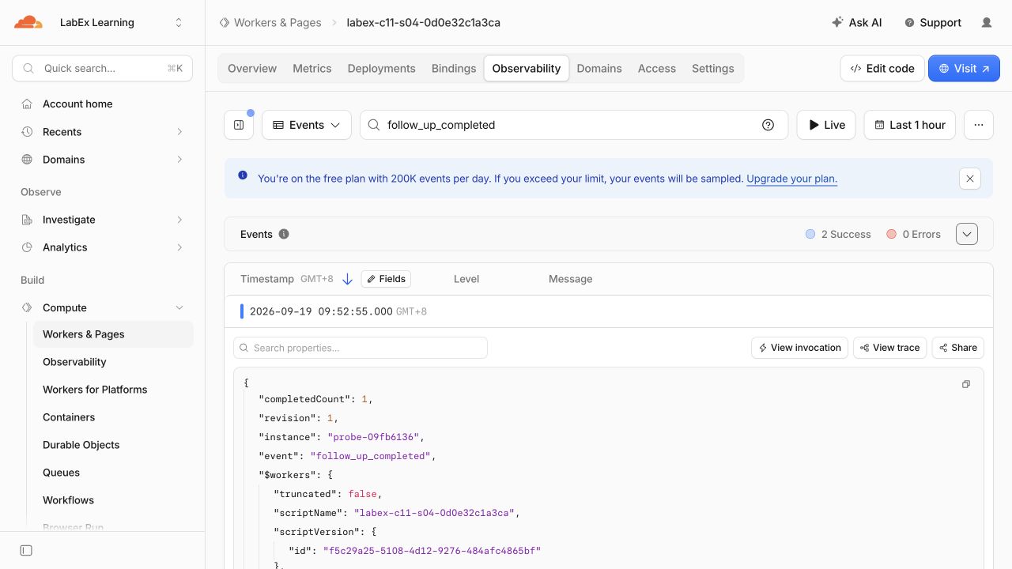
Task: Click the Analytics icon
Action: 27,247
